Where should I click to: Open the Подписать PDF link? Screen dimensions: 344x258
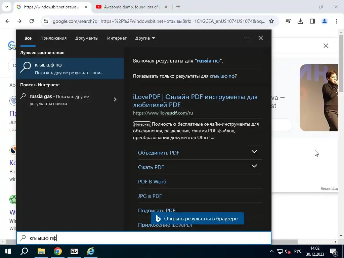157,210
